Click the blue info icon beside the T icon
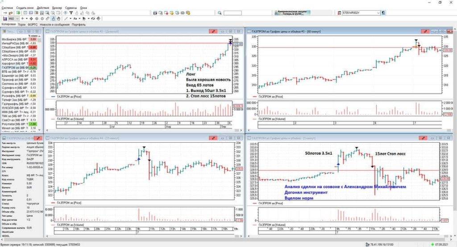This screenshot has height=247, width=457. point(65,13)
